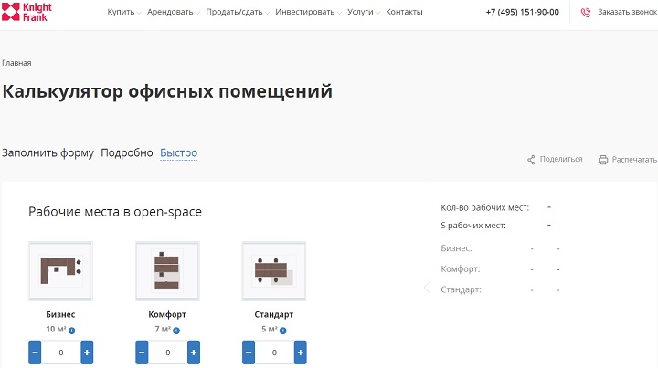Click the printer icon
658x368 pixels.
click(x=603, y=160)
